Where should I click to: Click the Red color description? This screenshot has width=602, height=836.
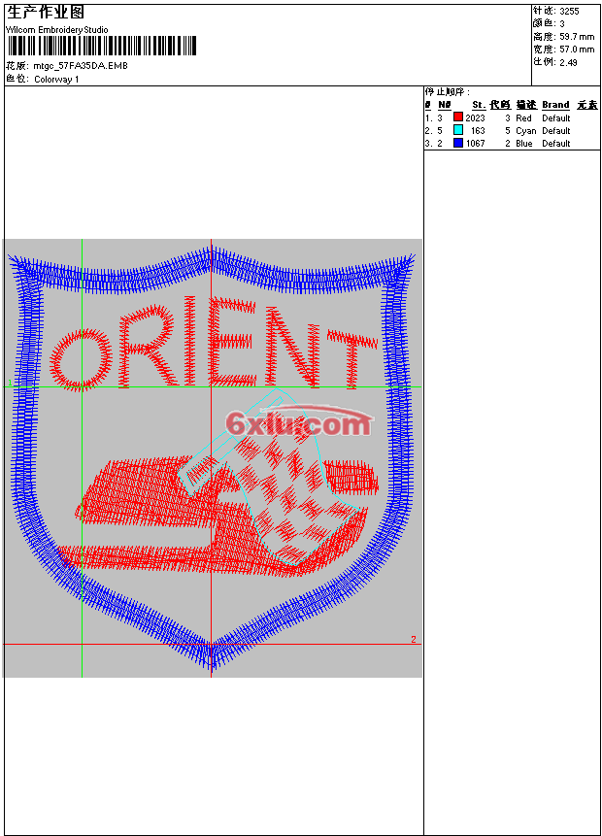click(x=523, y=118)
